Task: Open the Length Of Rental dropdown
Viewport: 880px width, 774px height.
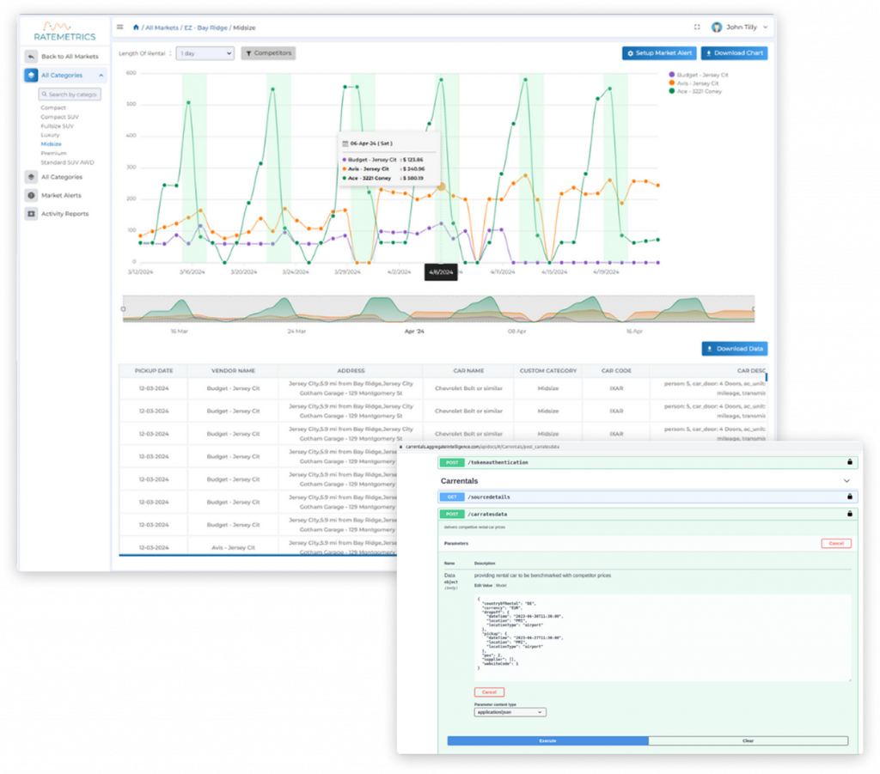Action: pos(205,53)
